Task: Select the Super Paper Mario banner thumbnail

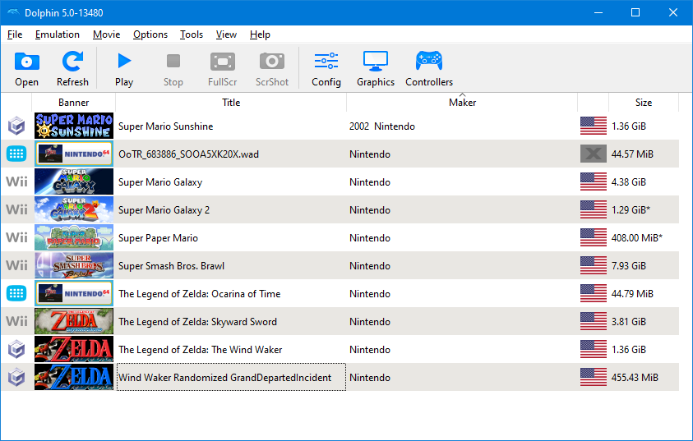Action: [x=74, y=238]
